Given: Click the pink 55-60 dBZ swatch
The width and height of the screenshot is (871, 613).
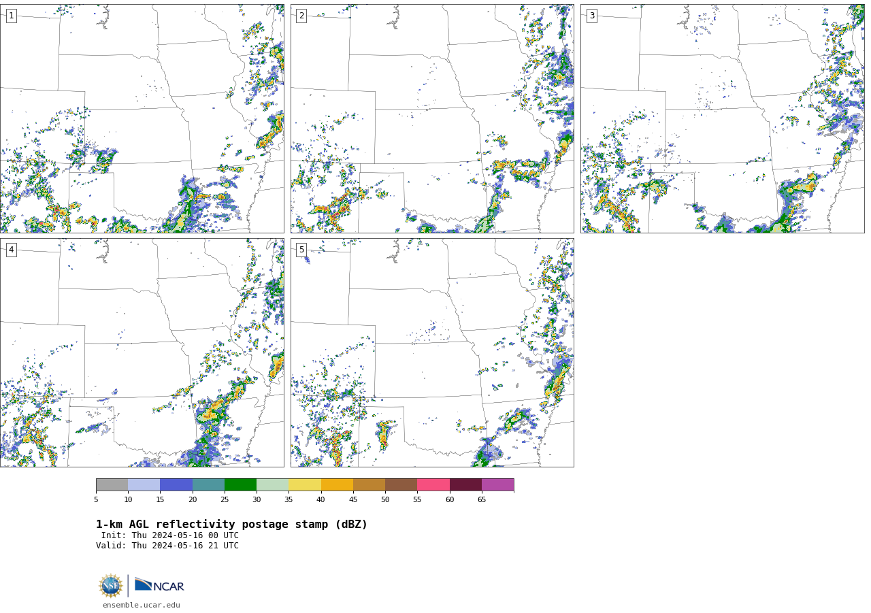Looking at the screenshot, I should coord(433,485).
